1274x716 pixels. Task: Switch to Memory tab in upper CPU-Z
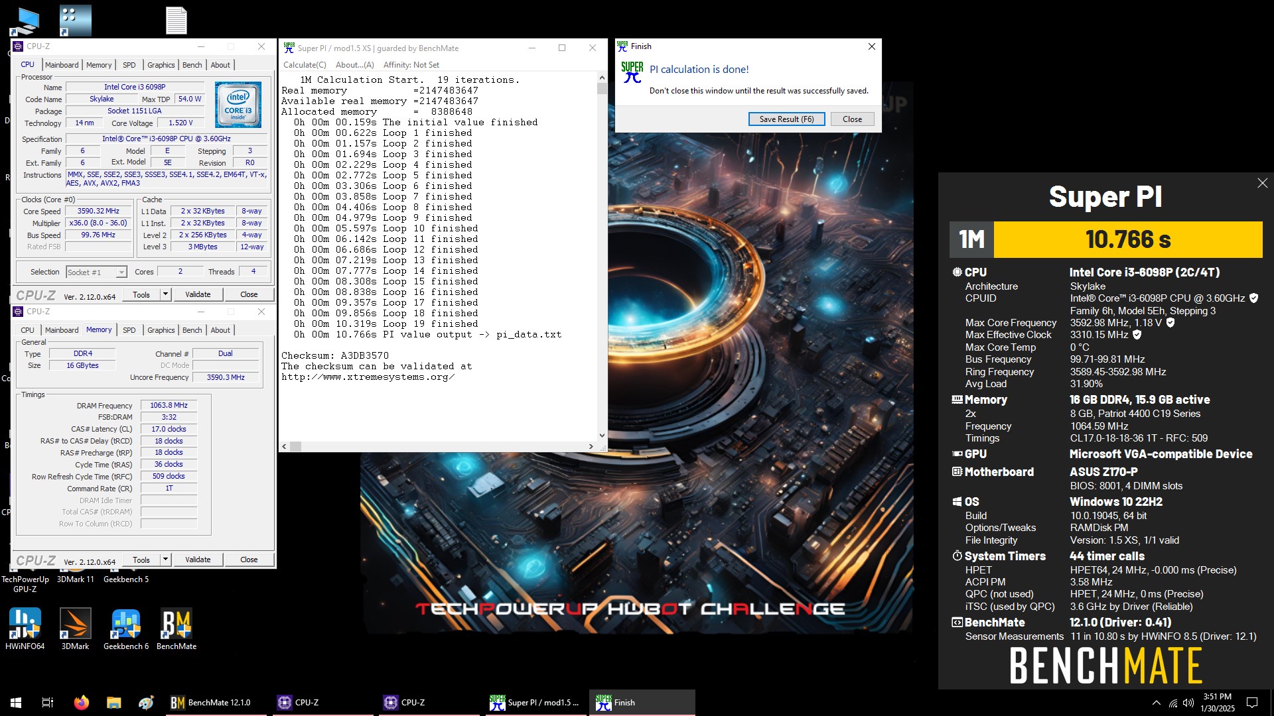99,65
